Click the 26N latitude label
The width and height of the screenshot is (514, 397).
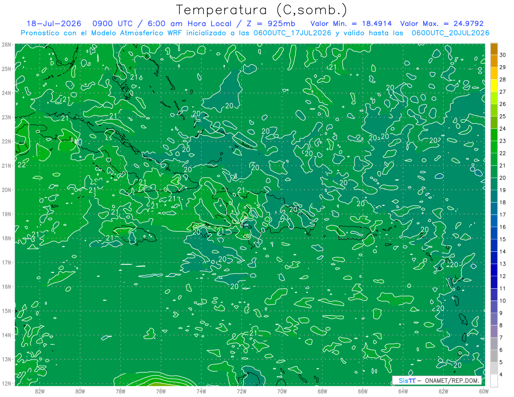[x=6, y=45]
